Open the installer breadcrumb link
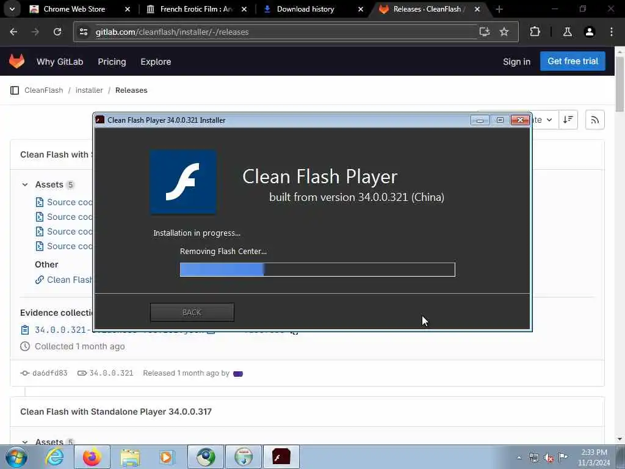The width and height of the screenshot is (625, 469). (x=89, y=90)
